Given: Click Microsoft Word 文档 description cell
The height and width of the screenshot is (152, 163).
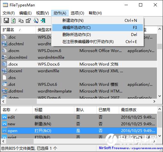Looking at the screenshot, I should point(99,64).
